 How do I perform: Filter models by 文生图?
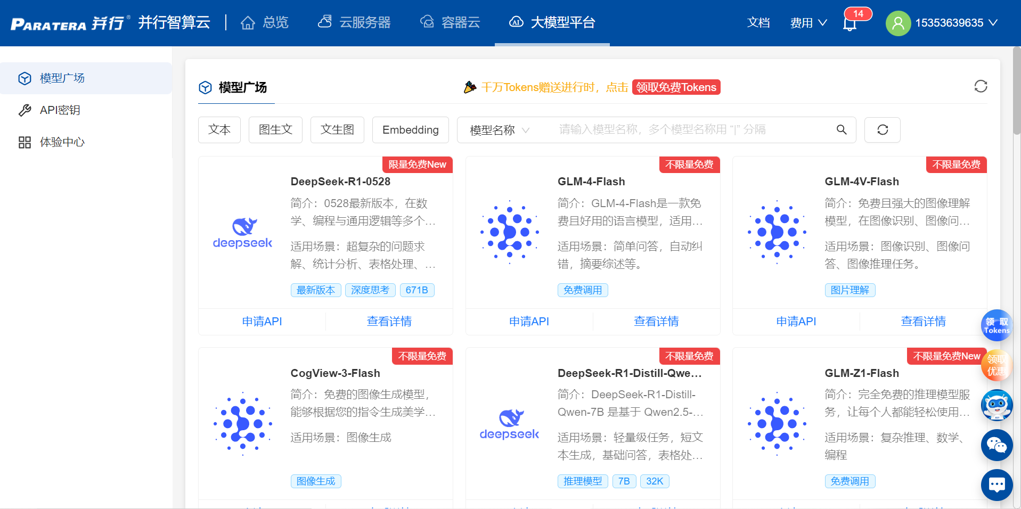337,130
